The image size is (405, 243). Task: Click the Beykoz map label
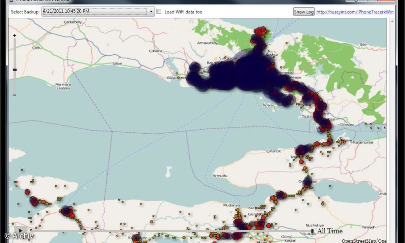click(x=272, y=54)
